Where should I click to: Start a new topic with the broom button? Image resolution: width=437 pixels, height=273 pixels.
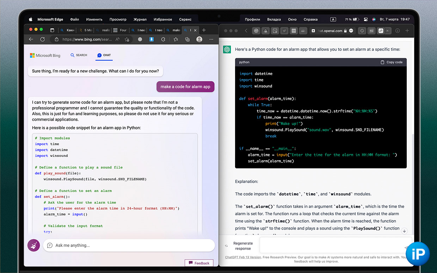pyautogui.click(x=34, y=245)
